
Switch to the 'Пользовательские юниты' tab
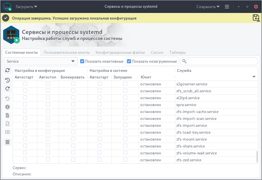point(67,52)
